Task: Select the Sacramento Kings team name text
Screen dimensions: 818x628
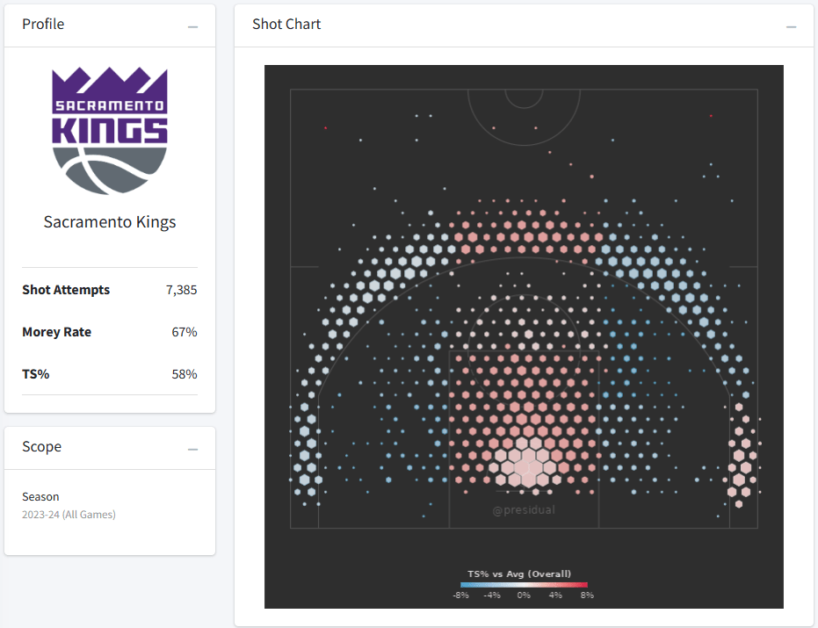Action: (x=110, y=222)
